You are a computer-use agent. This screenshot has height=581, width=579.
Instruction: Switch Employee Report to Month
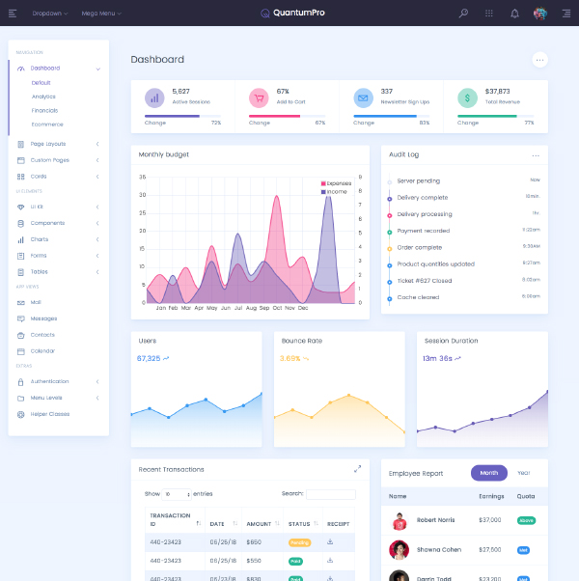click(489, 473)
